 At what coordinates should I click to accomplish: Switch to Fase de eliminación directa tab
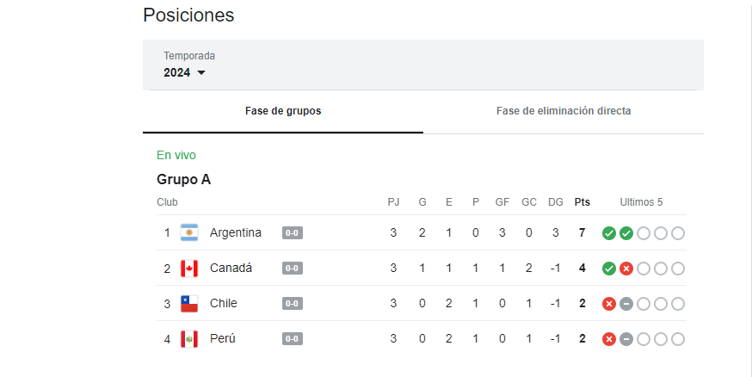tap(564, 111)
